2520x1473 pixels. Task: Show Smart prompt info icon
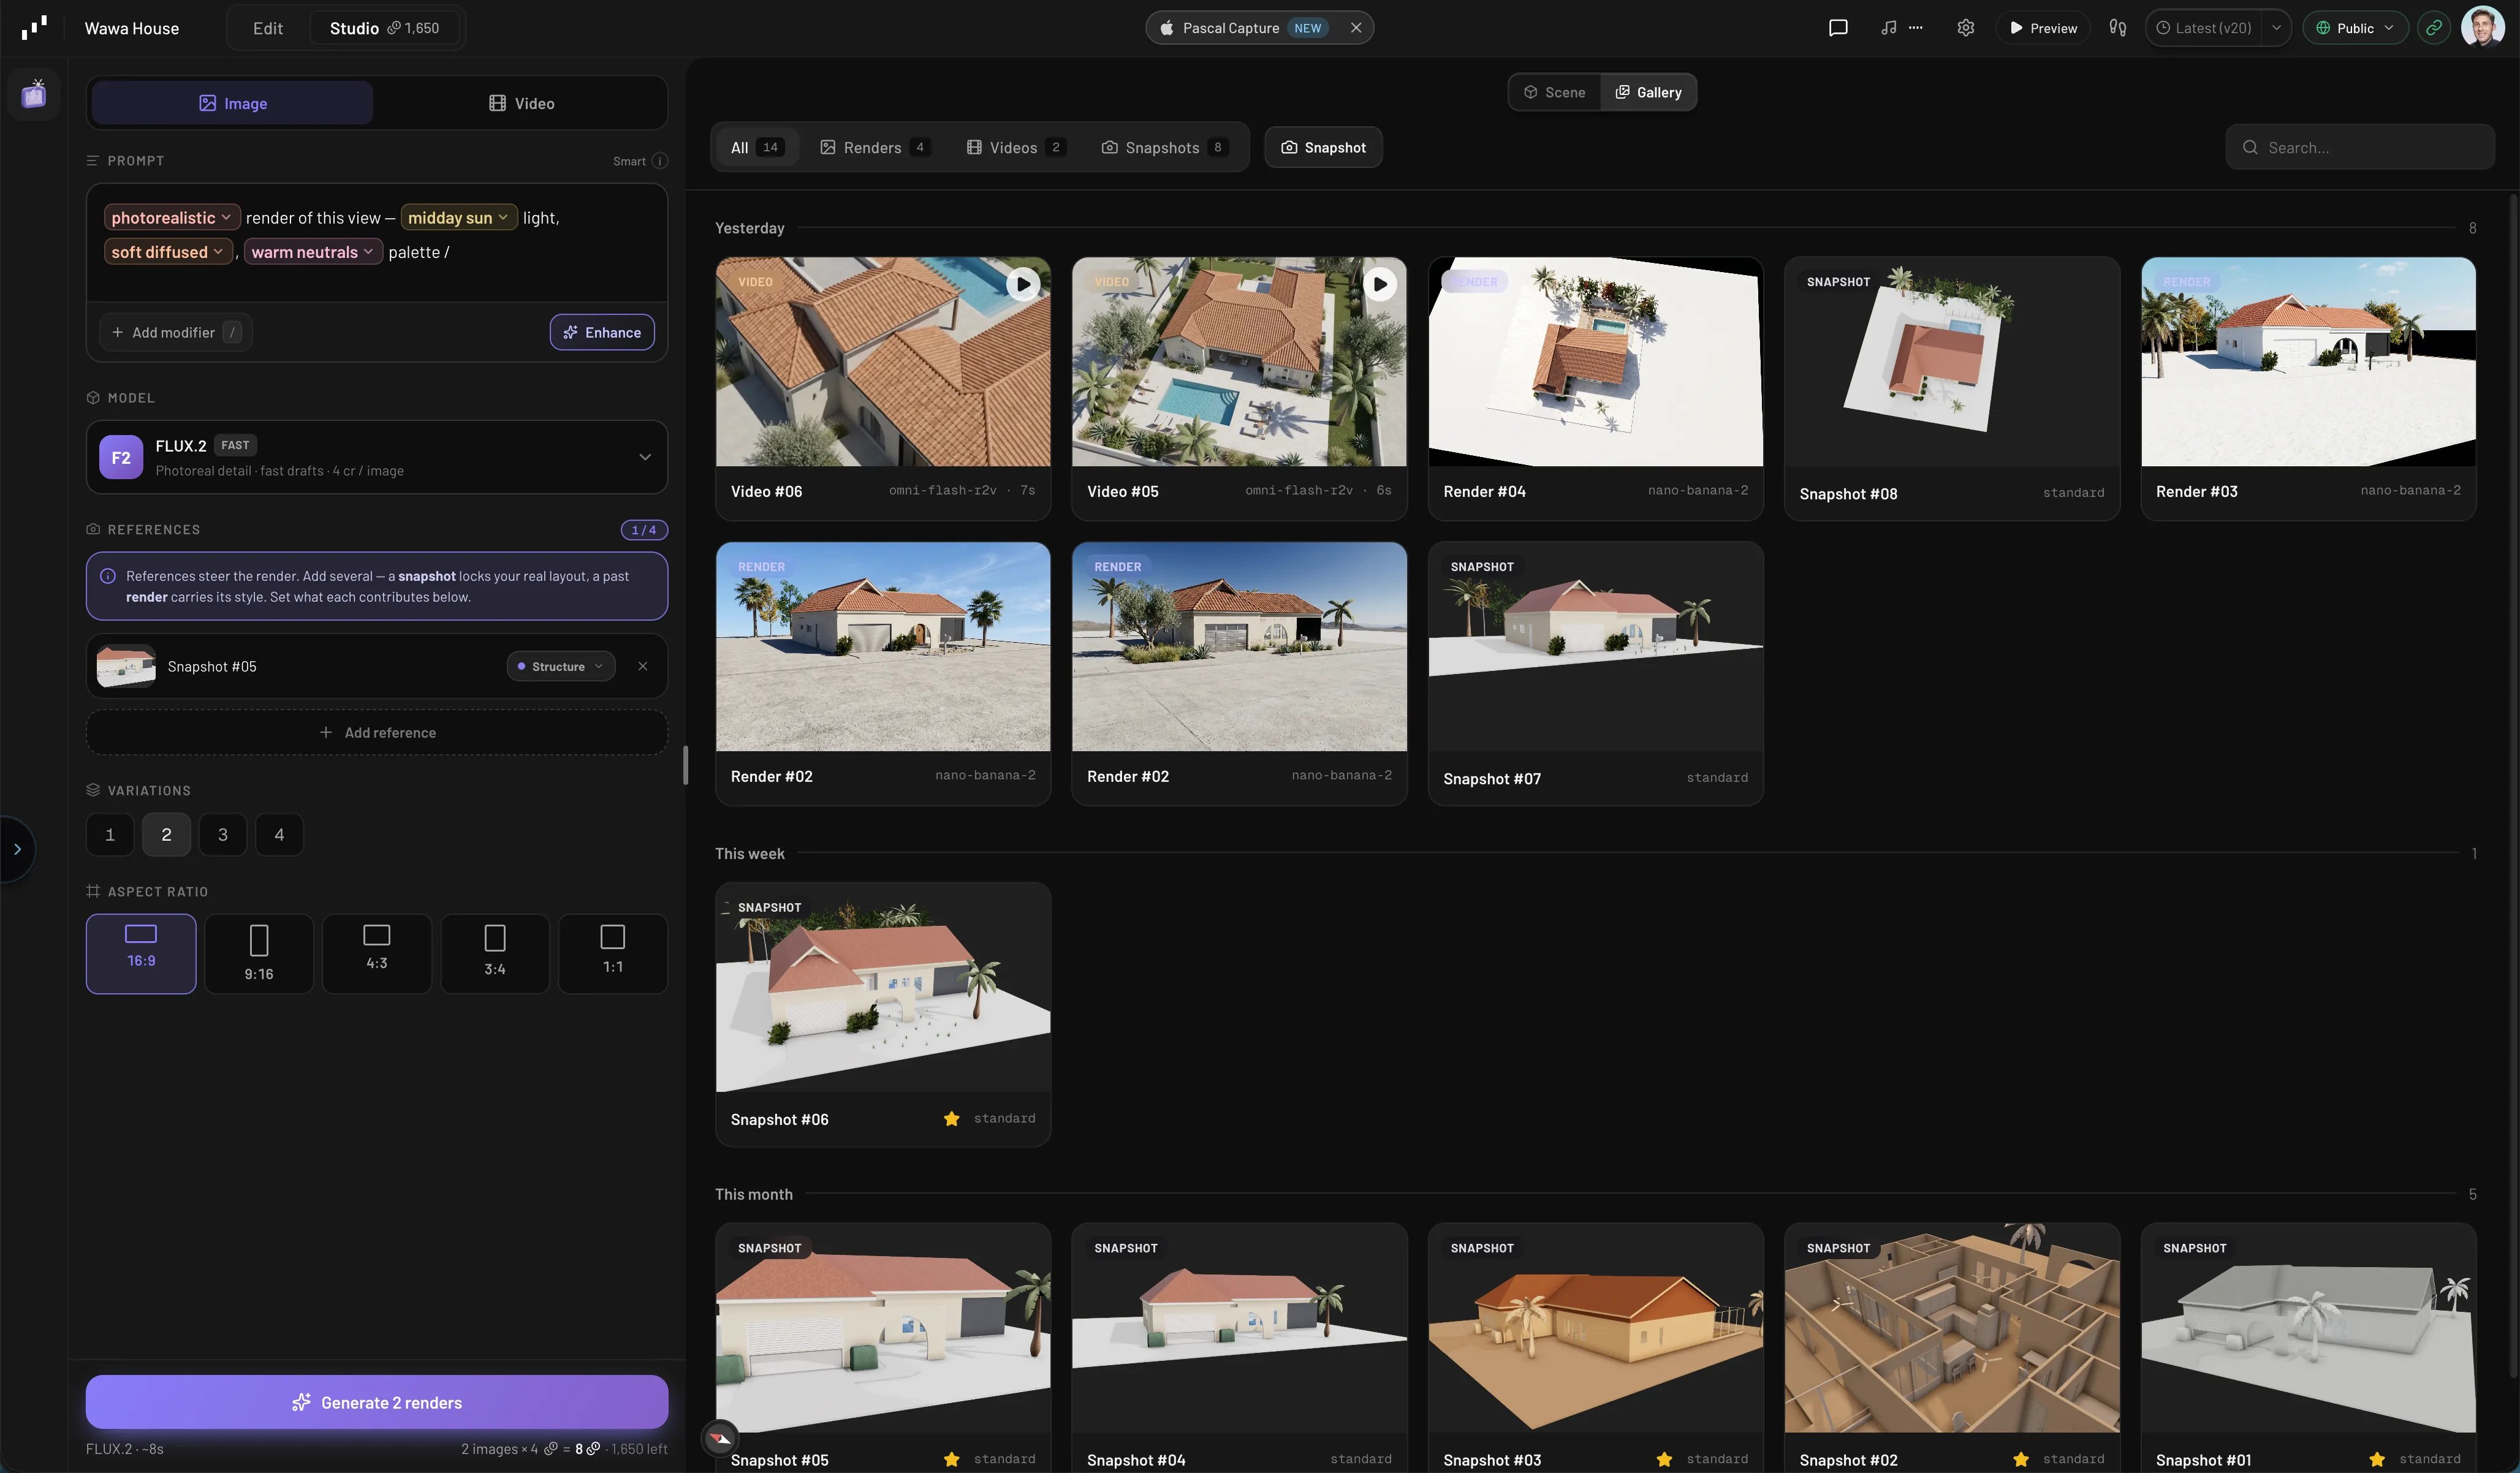[660, 161]
